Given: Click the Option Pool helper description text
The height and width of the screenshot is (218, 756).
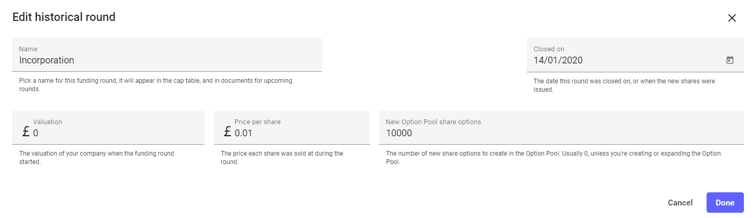Looking at the screenshot, I should click(x=553, y=158).
